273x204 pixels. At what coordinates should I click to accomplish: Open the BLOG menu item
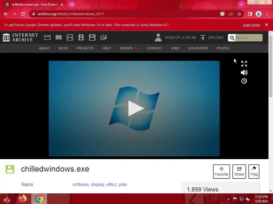click(63, 48)
